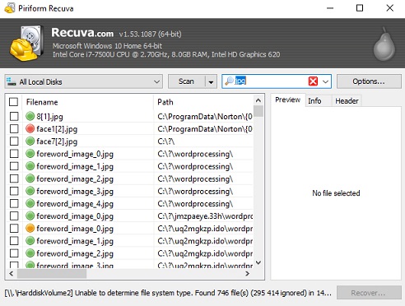405x306 pixels.
Task: Click the status bar HarddiskVolume2 message
Action: 168,293
